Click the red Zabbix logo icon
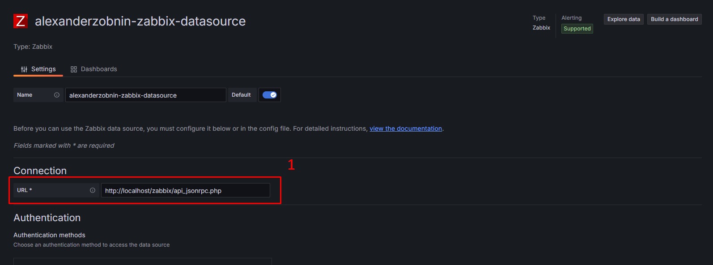Screen dimensions: 713x265 21,21
